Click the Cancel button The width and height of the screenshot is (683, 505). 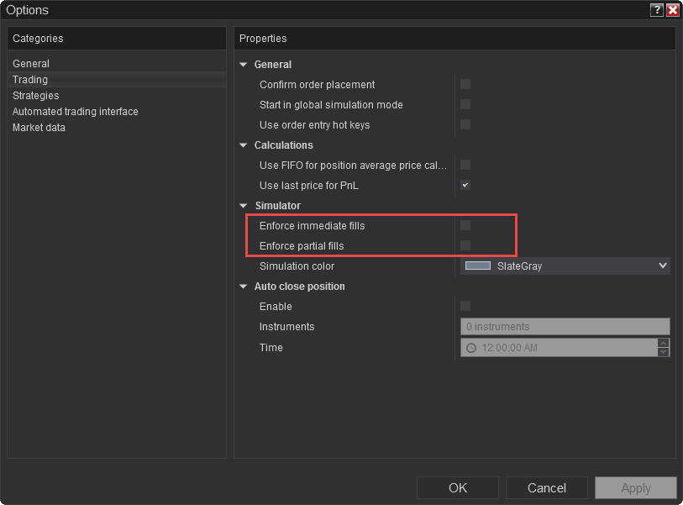[x=546, y=488]
